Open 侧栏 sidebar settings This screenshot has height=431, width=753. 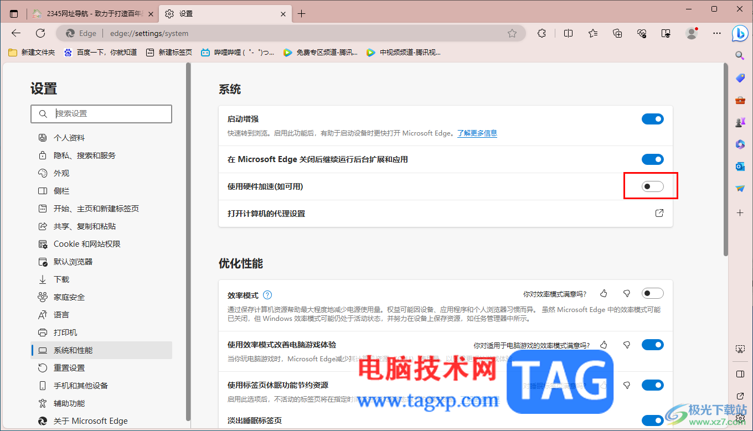(101, 191)
